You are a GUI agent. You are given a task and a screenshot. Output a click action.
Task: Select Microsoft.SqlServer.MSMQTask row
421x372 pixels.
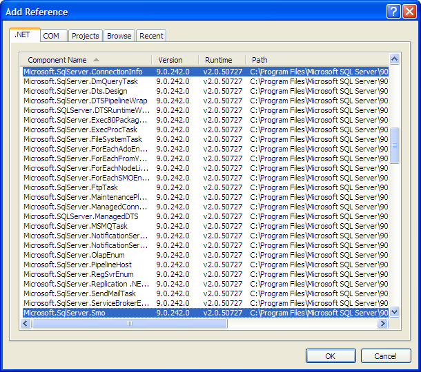point(206,226)
